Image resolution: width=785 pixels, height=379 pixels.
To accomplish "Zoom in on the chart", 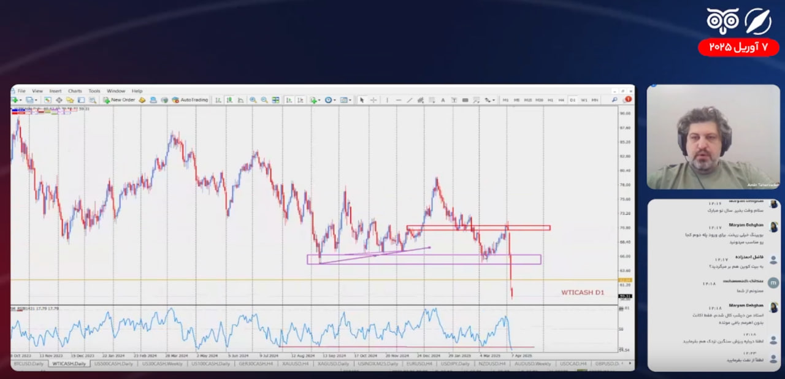I will pos(253,100).
